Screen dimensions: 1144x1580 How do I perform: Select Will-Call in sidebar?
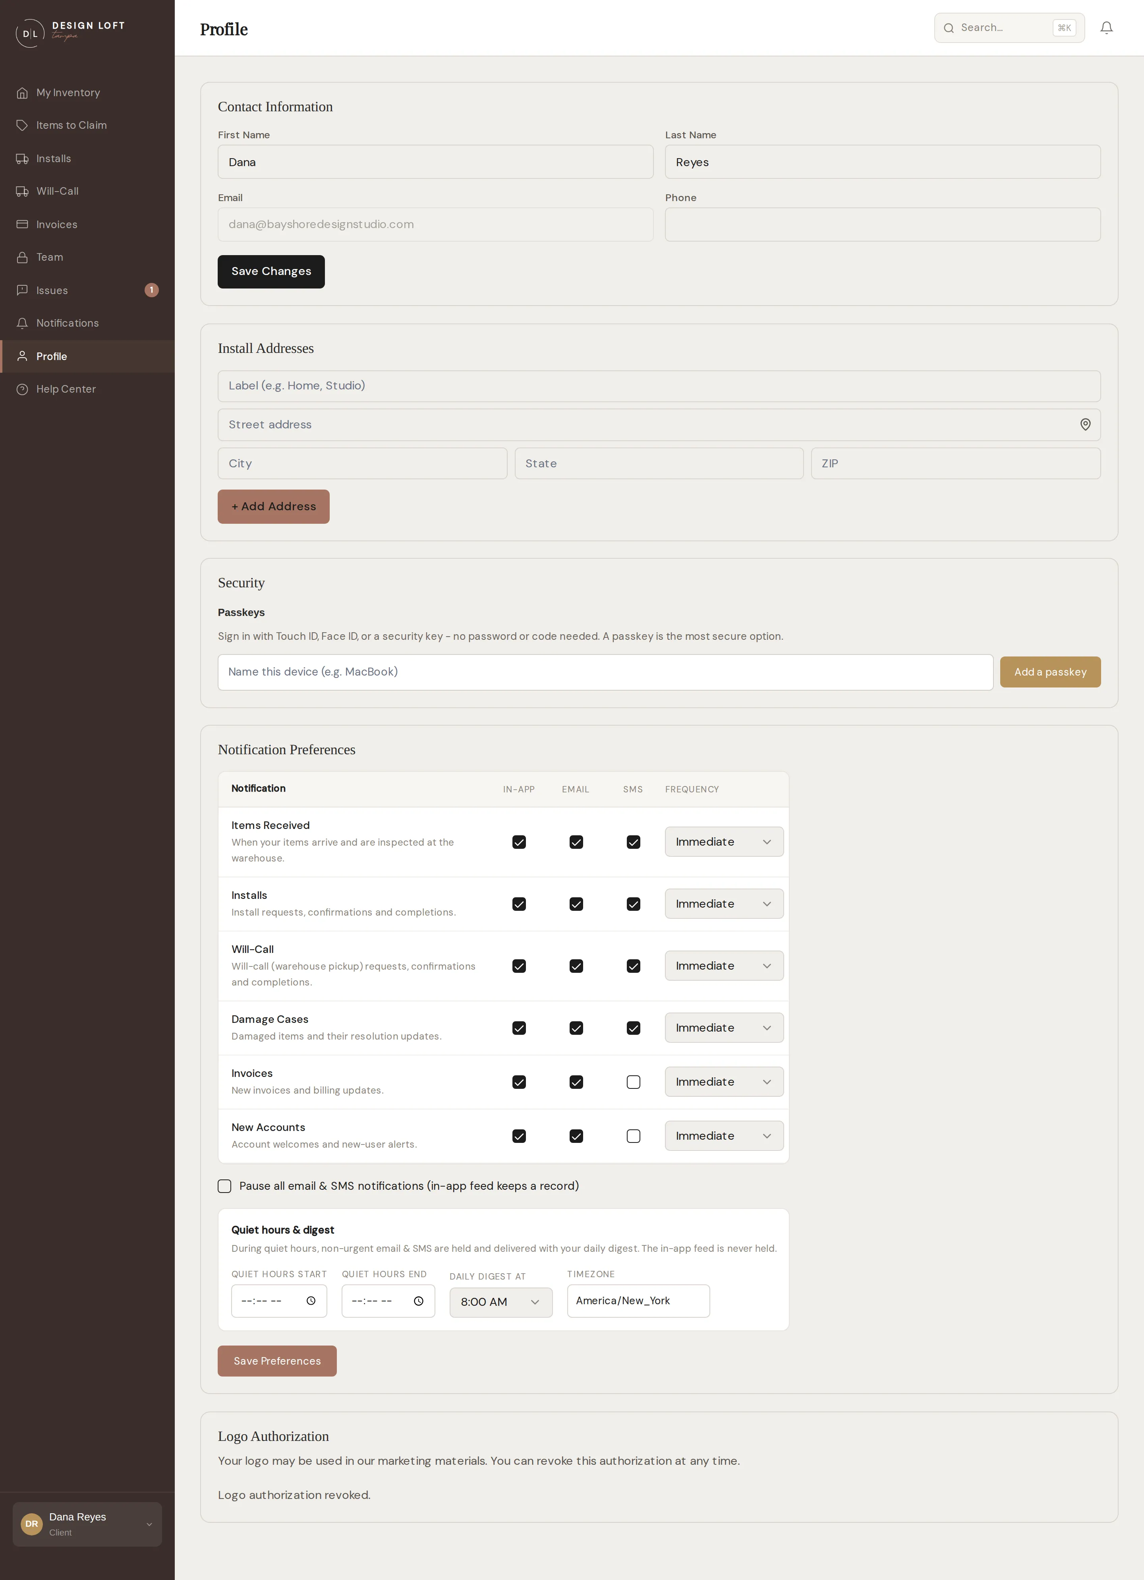87,191
